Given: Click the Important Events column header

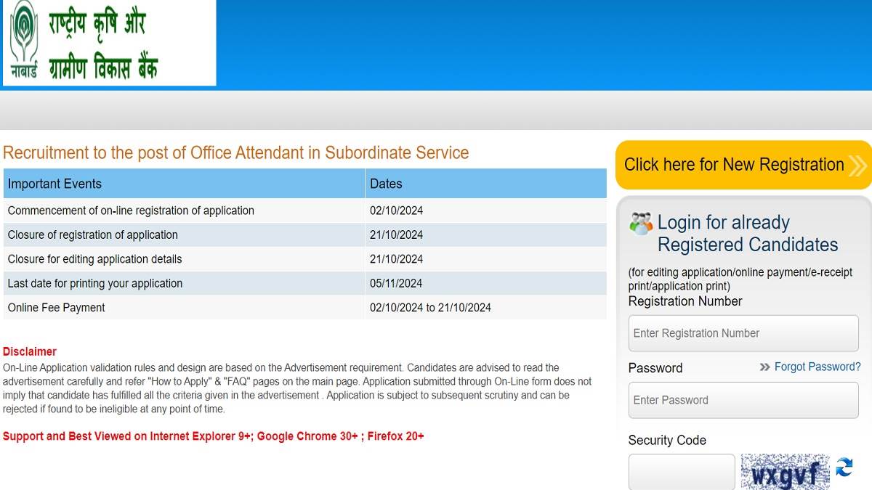Looking at the screenshot, I should click(184, 184).
